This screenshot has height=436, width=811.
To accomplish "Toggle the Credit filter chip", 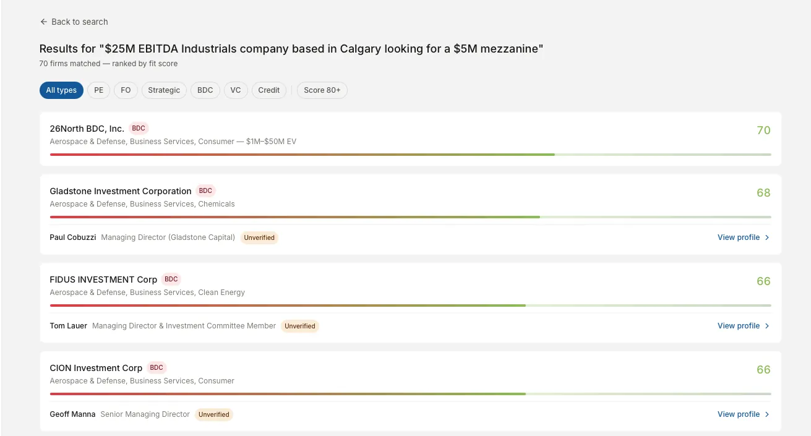I will pyautogui.click(x=268, y=90).
